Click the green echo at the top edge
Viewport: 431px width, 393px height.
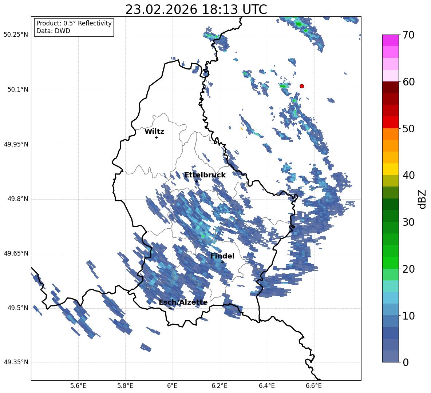tap(299, 24)
